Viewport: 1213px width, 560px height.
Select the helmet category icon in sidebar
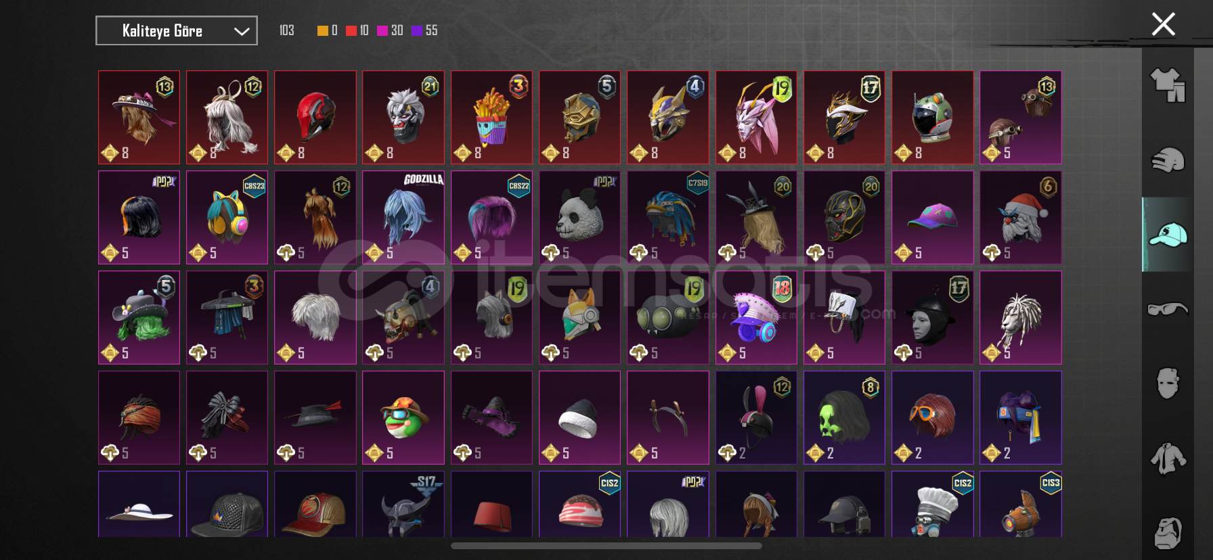pyautogui.click(x=1168, y=160)
